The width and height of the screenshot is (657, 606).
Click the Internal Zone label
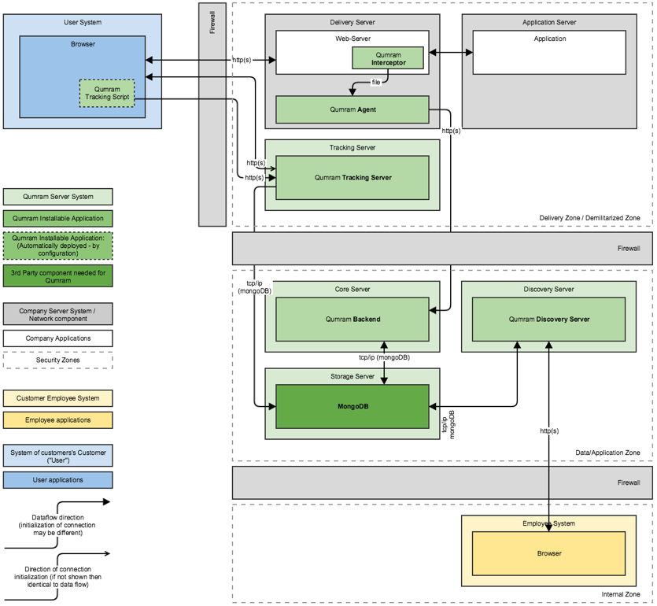(x=618, y=596)
